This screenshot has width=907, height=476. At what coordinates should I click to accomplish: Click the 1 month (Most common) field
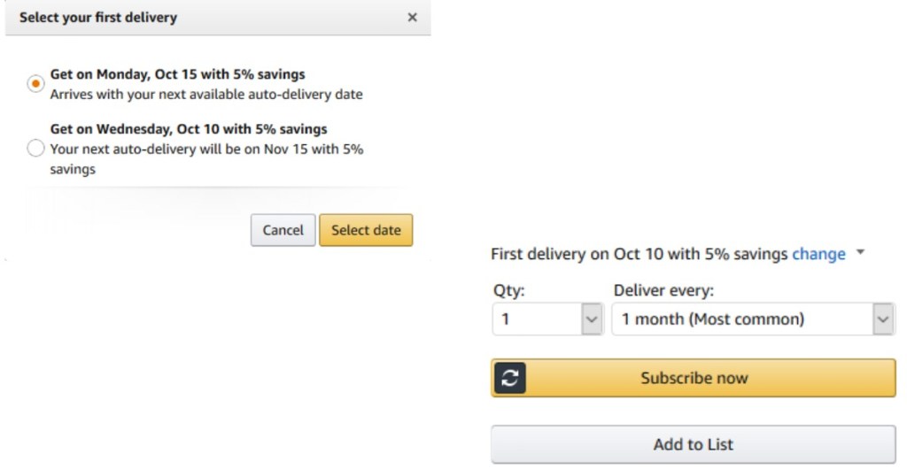pyautogui.click(x=740, y=319)
